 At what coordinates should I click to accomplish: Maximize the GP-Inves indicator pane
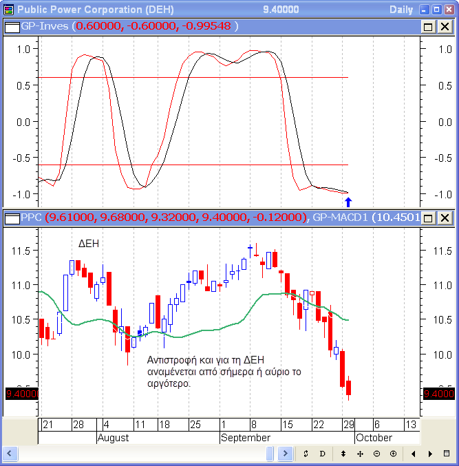pos(428,27)
